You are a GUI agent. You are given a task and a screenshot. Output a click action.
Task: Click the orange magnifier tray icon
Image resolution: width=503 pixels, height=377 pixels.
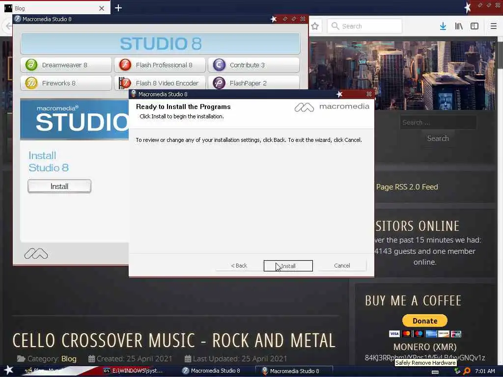(x=467, y=371)
